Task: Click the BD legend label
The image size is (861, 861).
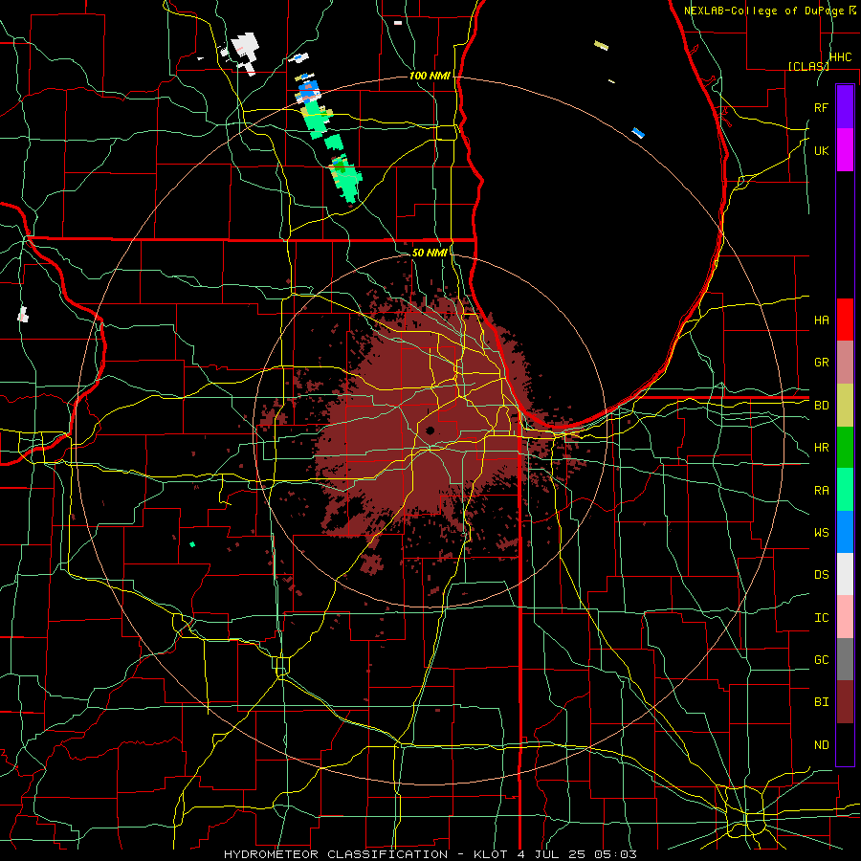Action: 821,406
